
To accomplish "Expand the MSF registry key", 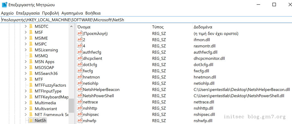I will (26, 32).
